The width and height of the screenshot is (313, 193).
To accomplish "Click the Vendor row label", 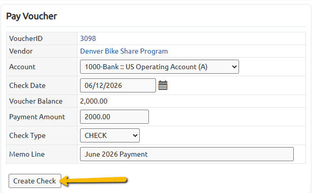I will tap(21, 51).
